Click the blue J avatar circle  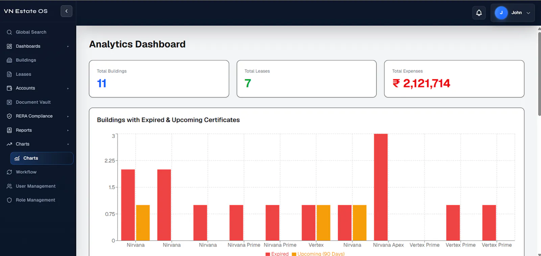click(x=501, y=13)
